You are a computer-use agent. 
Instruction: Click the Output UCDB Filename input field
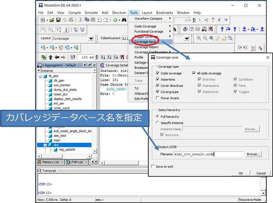click(209, 154)
